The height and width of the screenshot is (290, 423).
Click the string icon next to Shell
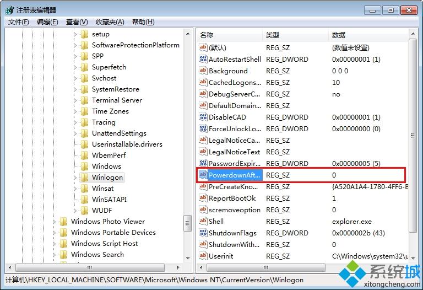(x=203, y=222)
